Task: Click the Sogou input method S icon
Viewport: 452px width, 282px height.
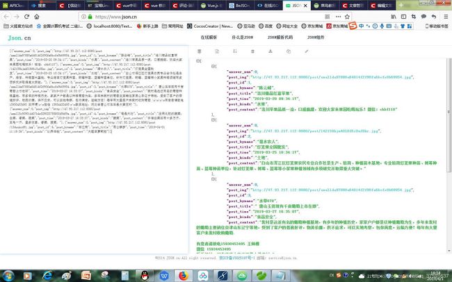Action: coord(353,26)
